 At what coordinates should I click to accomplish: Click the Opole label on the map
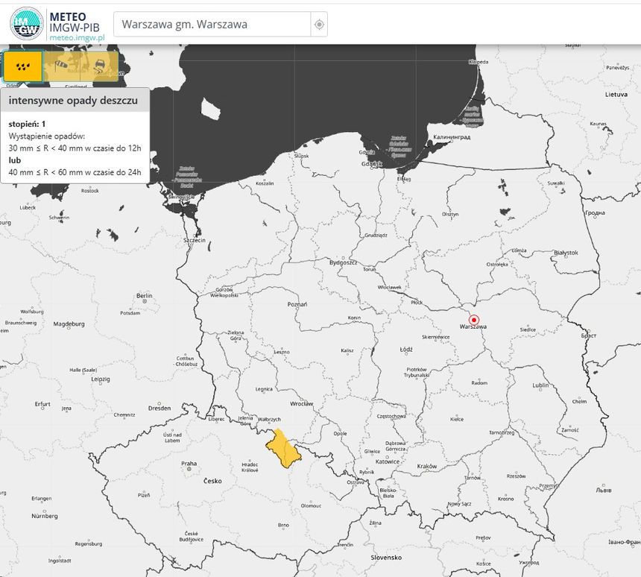[340, 433]
